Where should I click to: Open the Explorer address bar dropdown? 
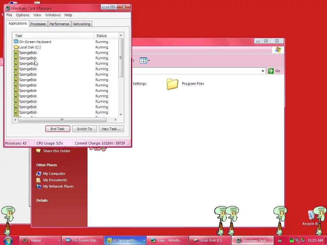point(263,71)
